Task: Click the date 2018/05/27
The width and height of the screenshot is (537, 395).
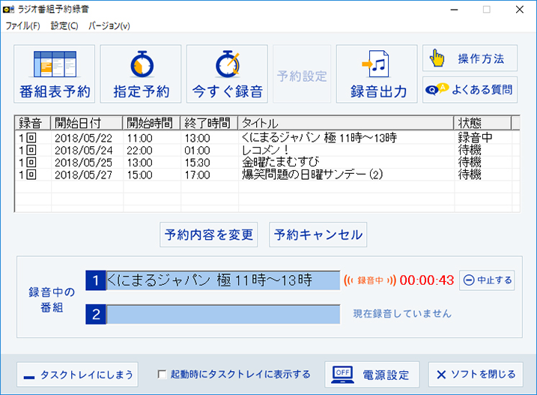Action: coord(84,175)
